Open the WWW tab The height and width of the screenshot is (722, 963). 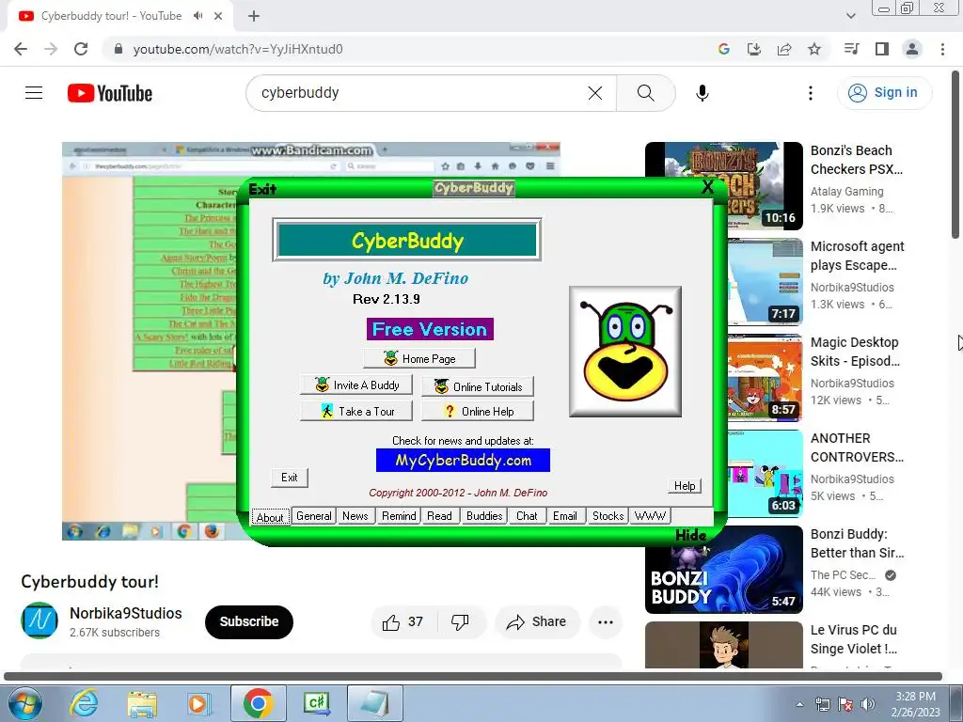pos(650,516)
